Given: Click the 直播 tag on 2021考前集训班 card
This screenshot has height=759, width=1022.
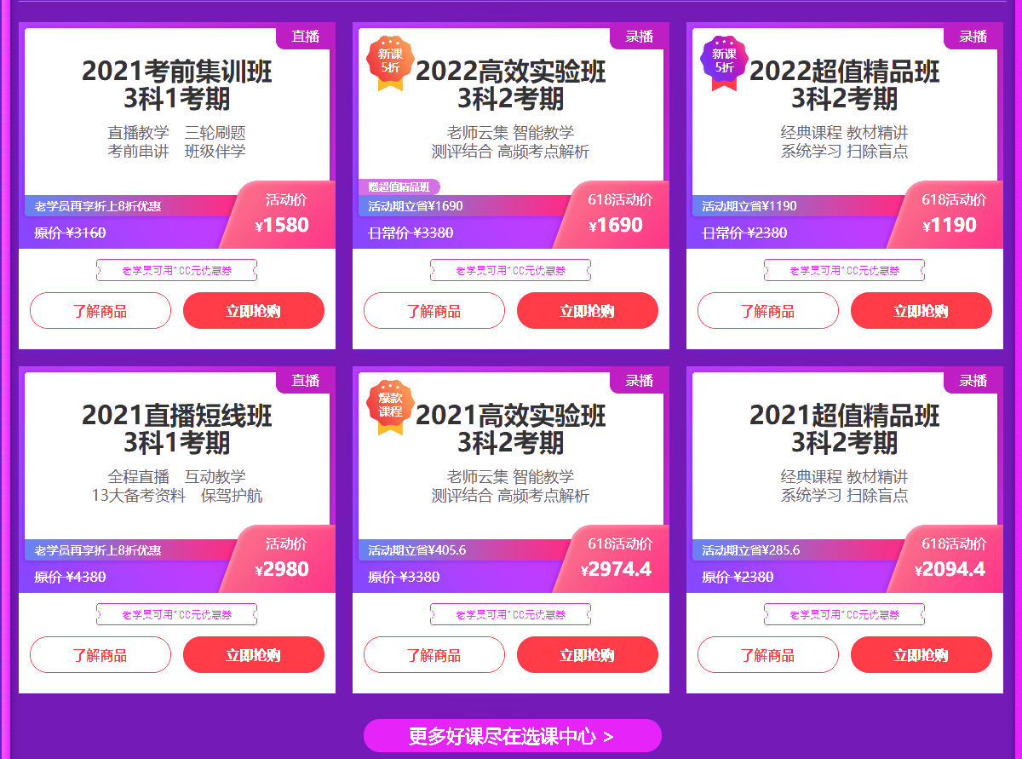Looking at the screenshot, I should pos(306,37).
